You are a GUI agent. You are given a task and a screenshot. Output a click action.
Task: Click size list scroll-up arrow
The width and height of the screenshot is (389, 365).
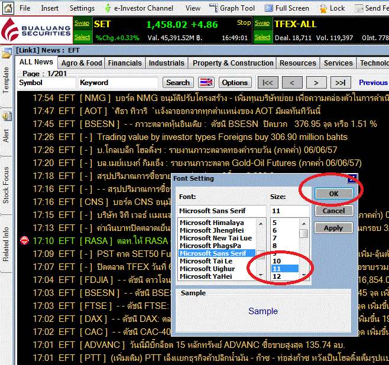304,223
